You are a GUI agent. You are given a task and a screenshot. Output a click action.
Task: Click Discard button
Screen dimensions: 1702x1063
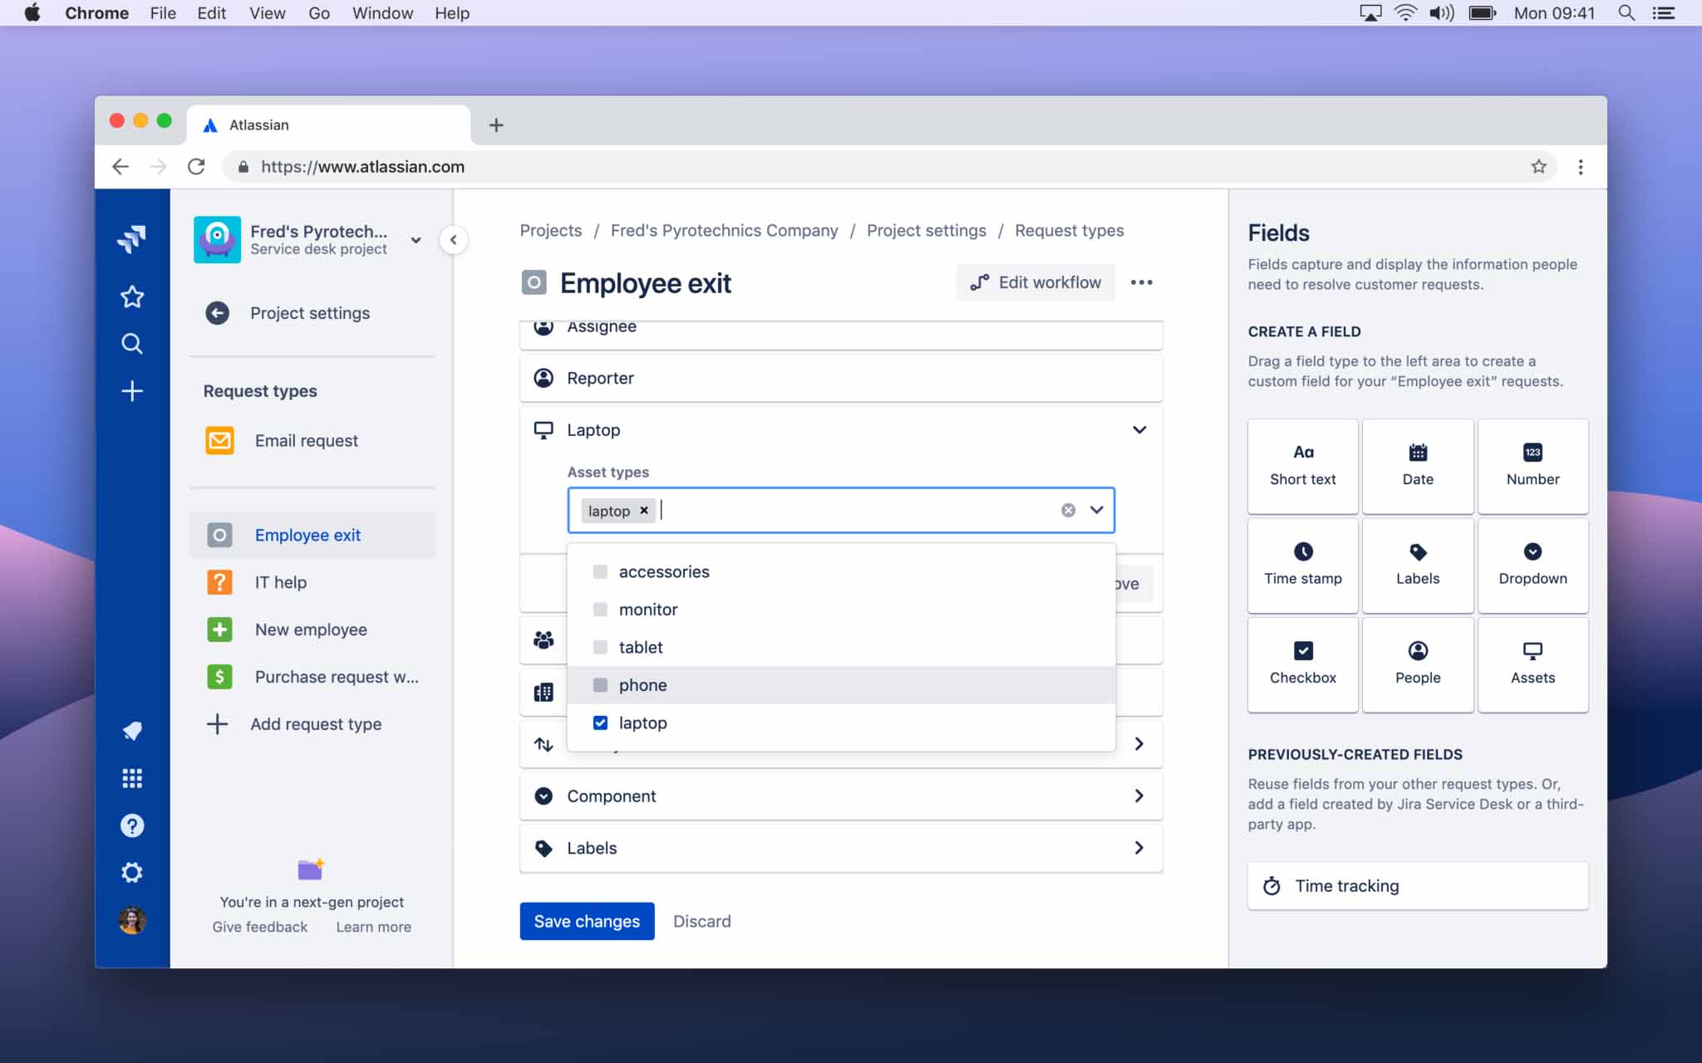(x=702, y=921)
